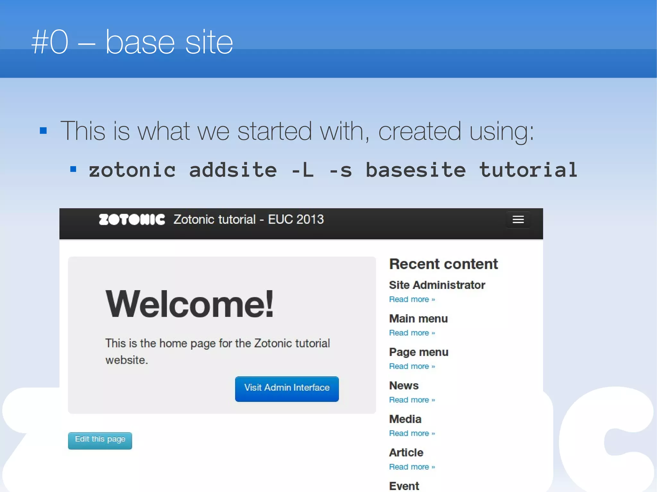Viewport: 657px width, 492px height.
Task: Open the Site Administrator heading
Action: (x=437, y=285)
